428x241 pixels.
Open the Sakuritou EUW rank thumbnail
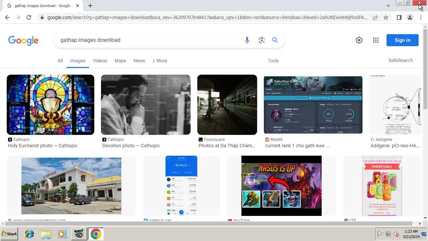click(x=313, y=105)
